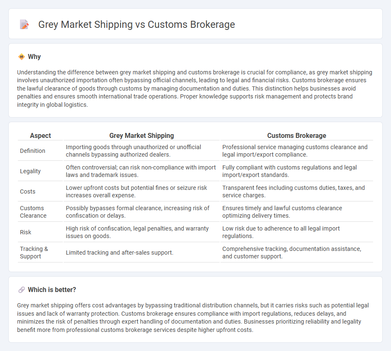Click the Customs Clearance row label
Screen dimensions: 391x351
[x=33, y=212]
